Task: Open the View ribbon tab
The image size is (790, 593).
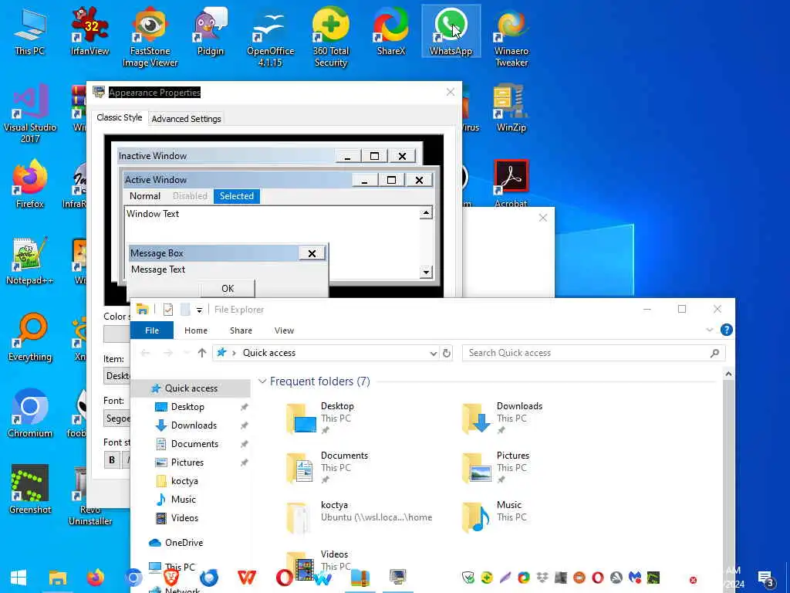Action: click(284, 330)
